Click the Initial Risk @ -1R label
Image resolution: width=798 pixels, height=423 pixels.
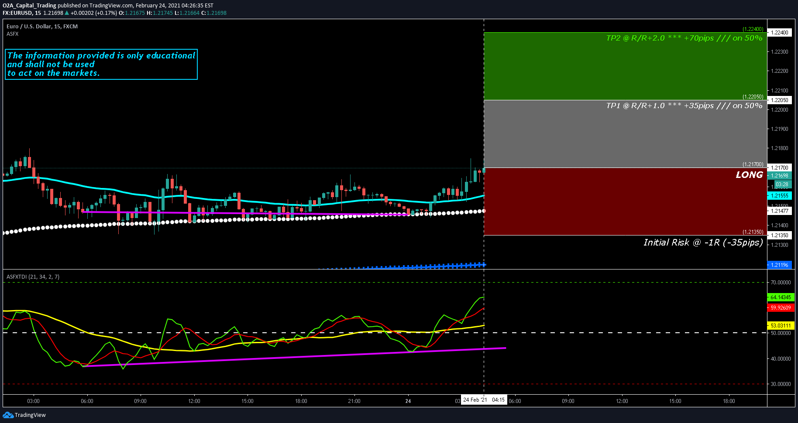pyautogui.click(x=703, y=242)
